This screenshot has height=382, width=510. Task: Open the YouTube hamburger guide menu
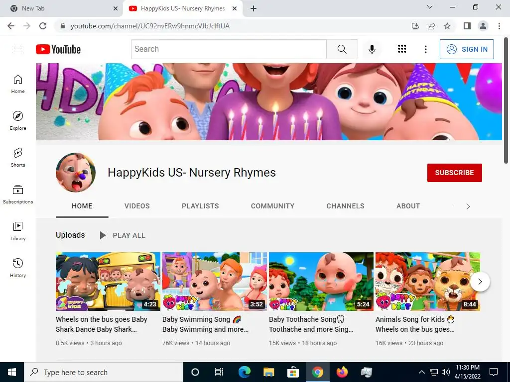pyautogui.click(x=18, y=49)
